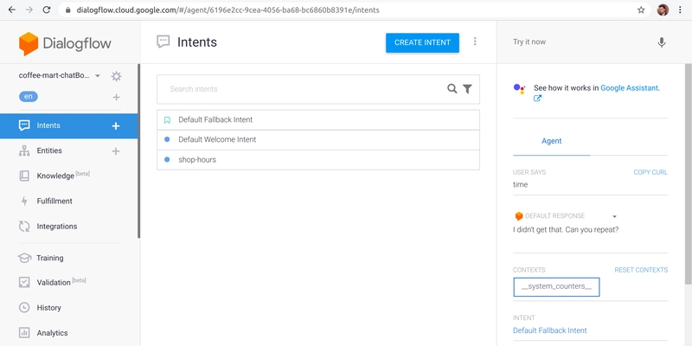The image size is (692, 346).
Task: Open Default Fallback Intent row
Action: coord(318,119)
